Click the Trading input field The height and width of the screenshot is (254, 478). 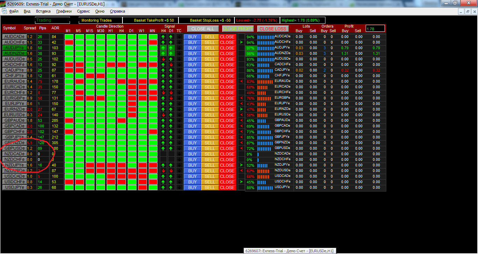point(52,20)
